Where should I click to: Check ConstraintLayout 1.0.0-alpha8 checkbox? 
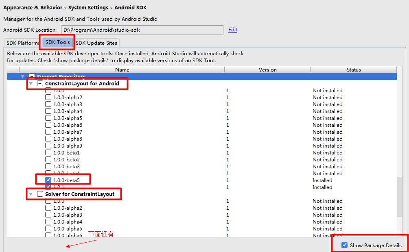(48, 139)
